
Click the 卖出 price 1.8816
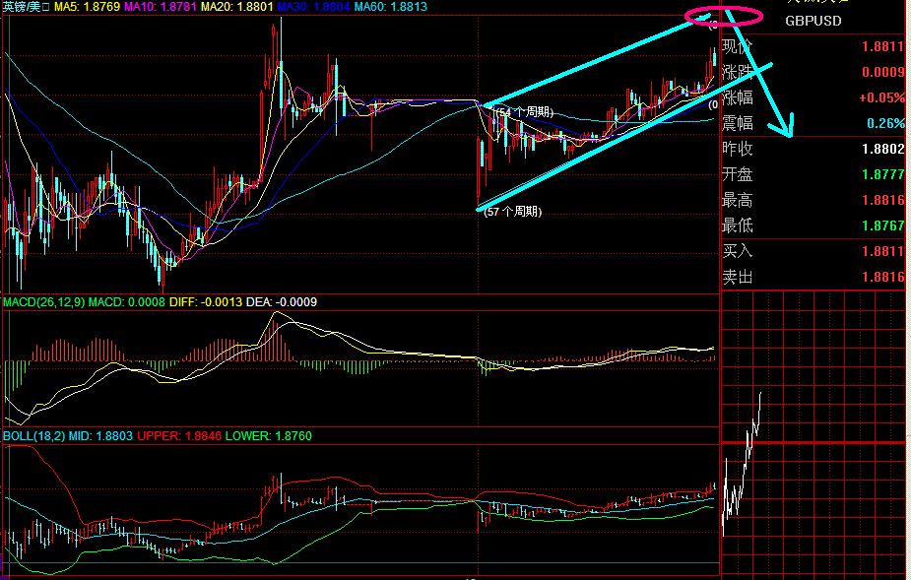(883, 277)
